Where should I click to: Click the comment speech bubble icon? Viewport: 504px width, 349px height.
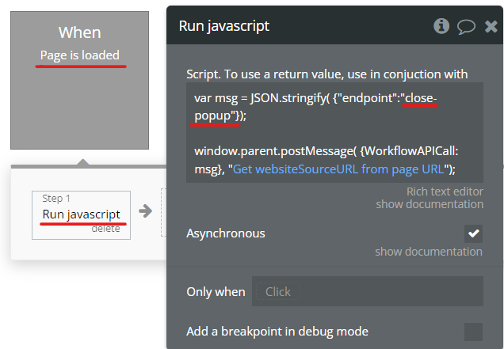pos(466,27)
